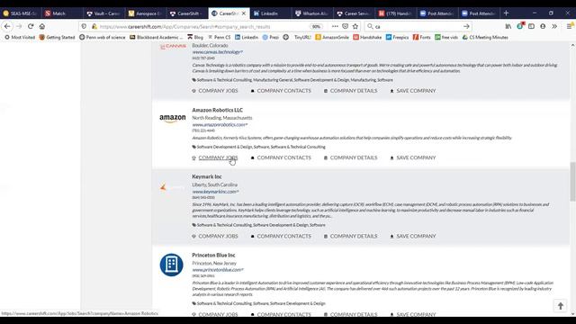Open the Firefox hamburger menu
The height and width of the screenshot is (324, 576).
coord(570,26)
